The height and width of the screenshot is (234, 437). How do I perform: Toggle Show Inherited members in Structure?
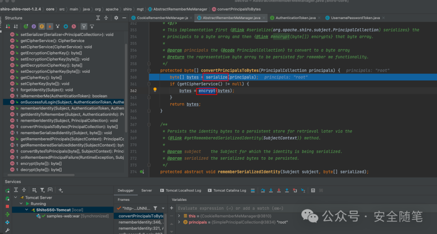point(25,26)
